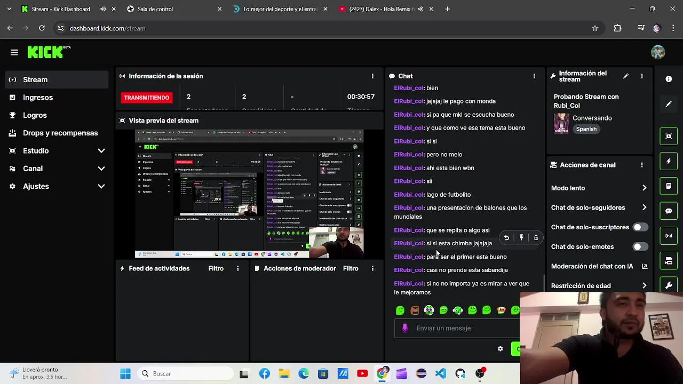Open Chat de solo-seguidores settings arrow
The image size is (683, 384).
click(x=644, y=207)
